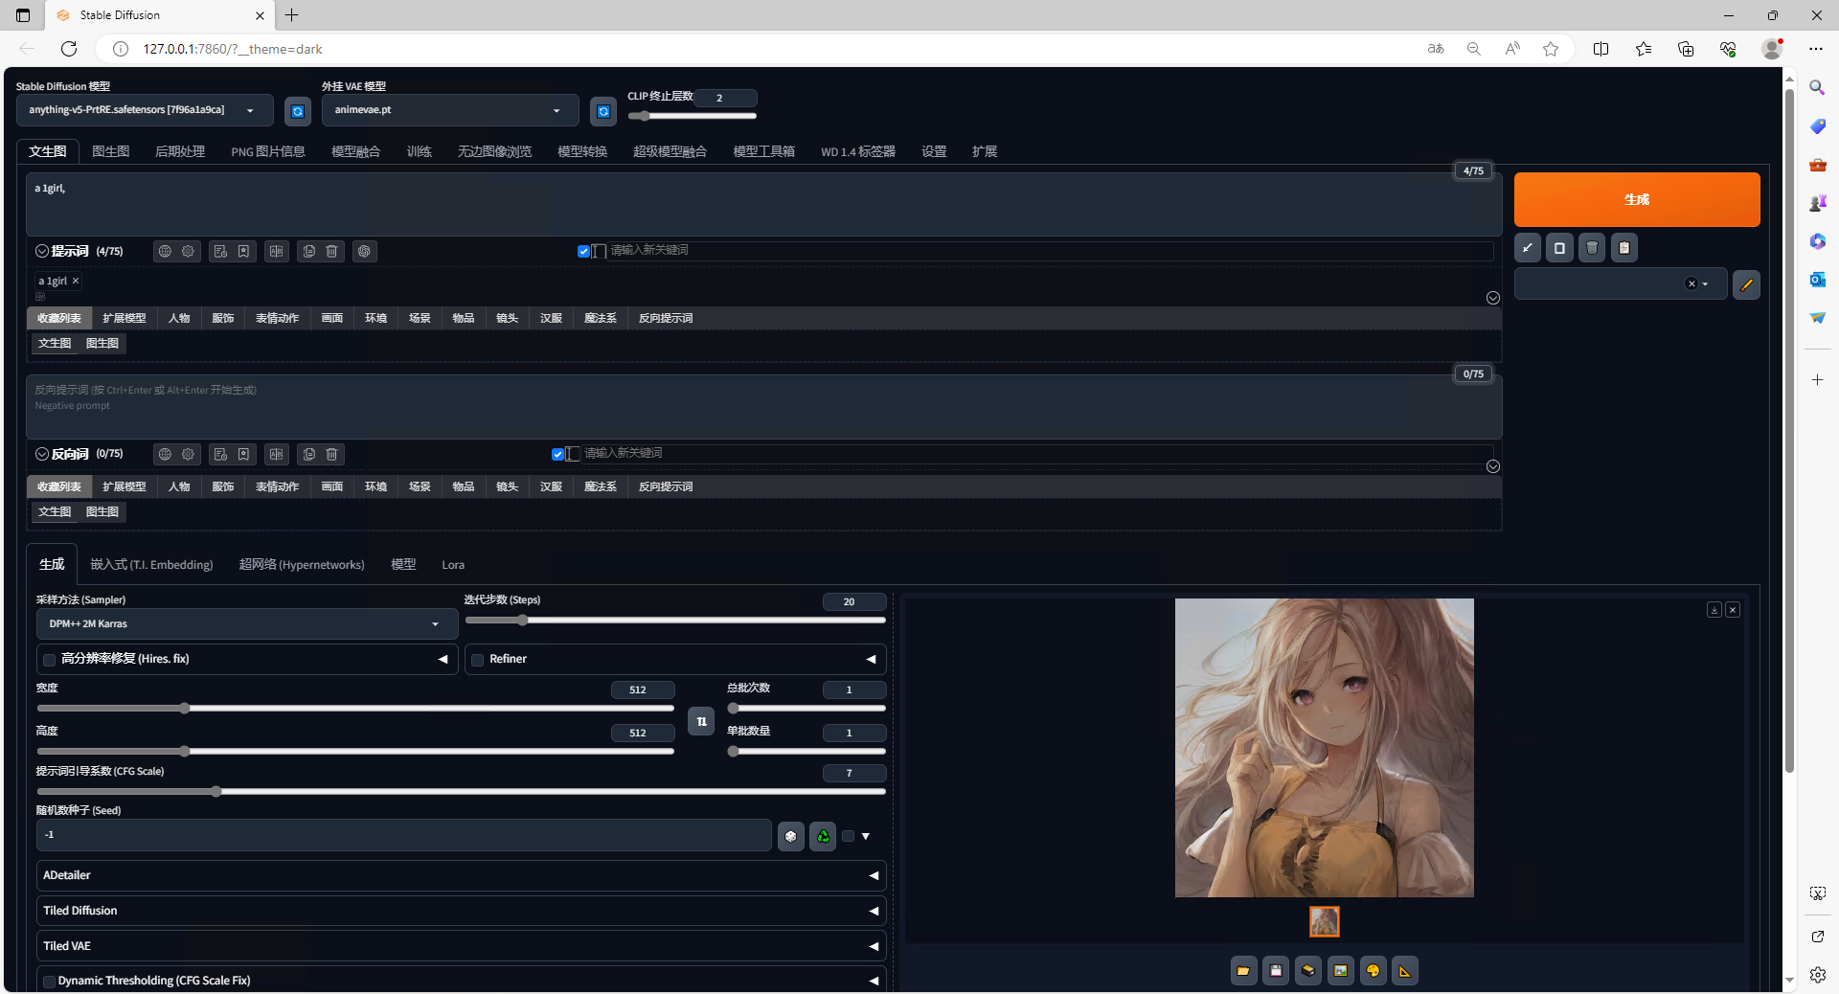Open the Edge sidebar search icon
Image resolution: width=1839 pixels, height=994 pixels.
[1817, 88]
